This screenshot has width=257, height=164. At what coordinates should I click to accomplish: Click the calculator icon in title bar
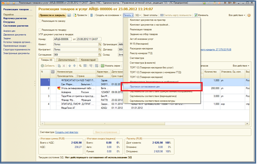(x=215, y=3)
